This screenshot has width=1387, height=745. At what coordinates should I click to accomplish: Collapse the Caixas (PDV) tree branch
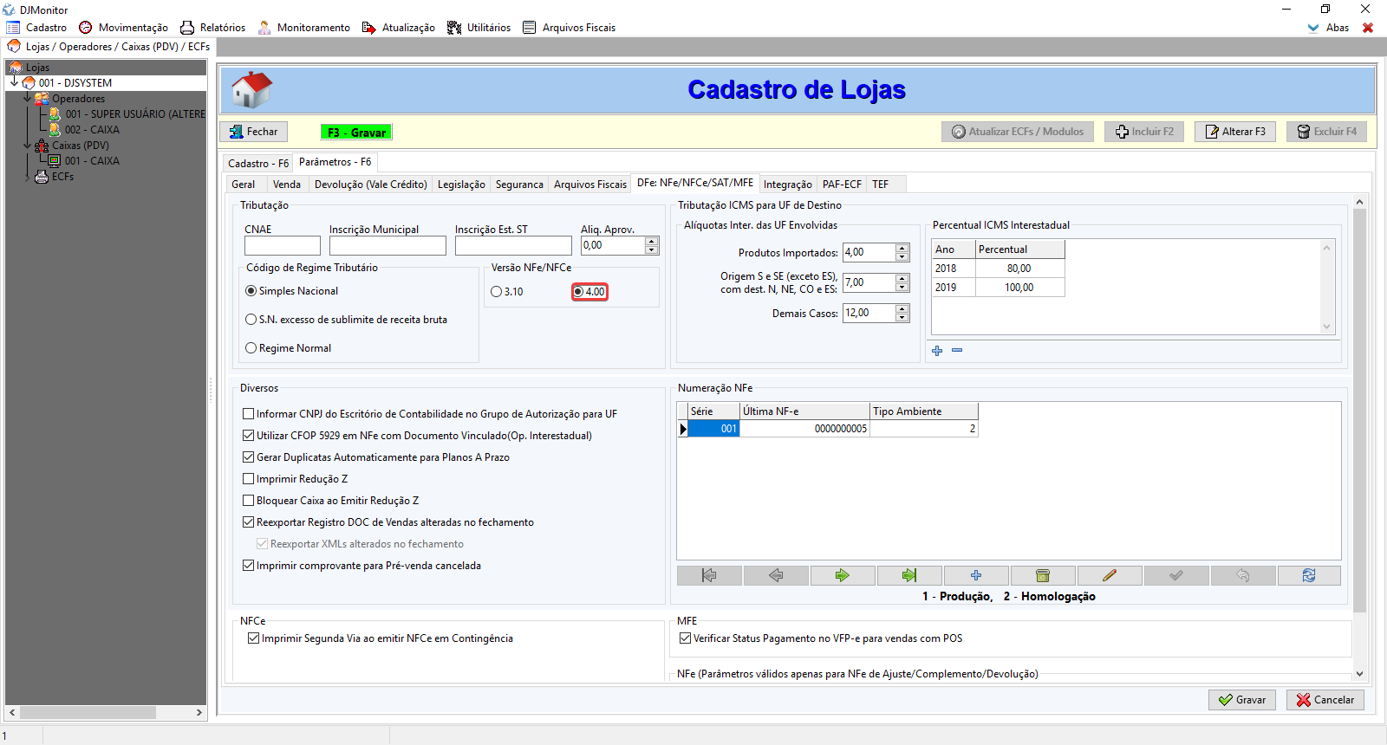coord(27,146)
